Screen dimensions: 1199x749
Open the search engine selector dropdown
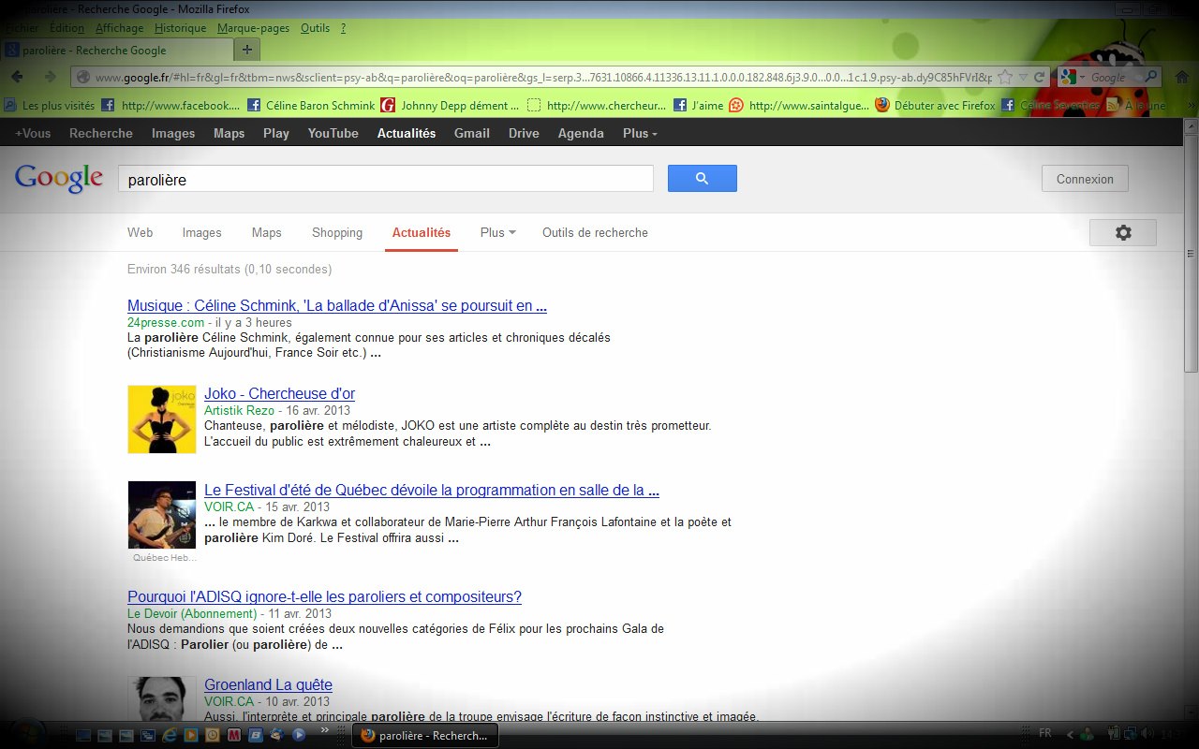tap(1083, 77)
